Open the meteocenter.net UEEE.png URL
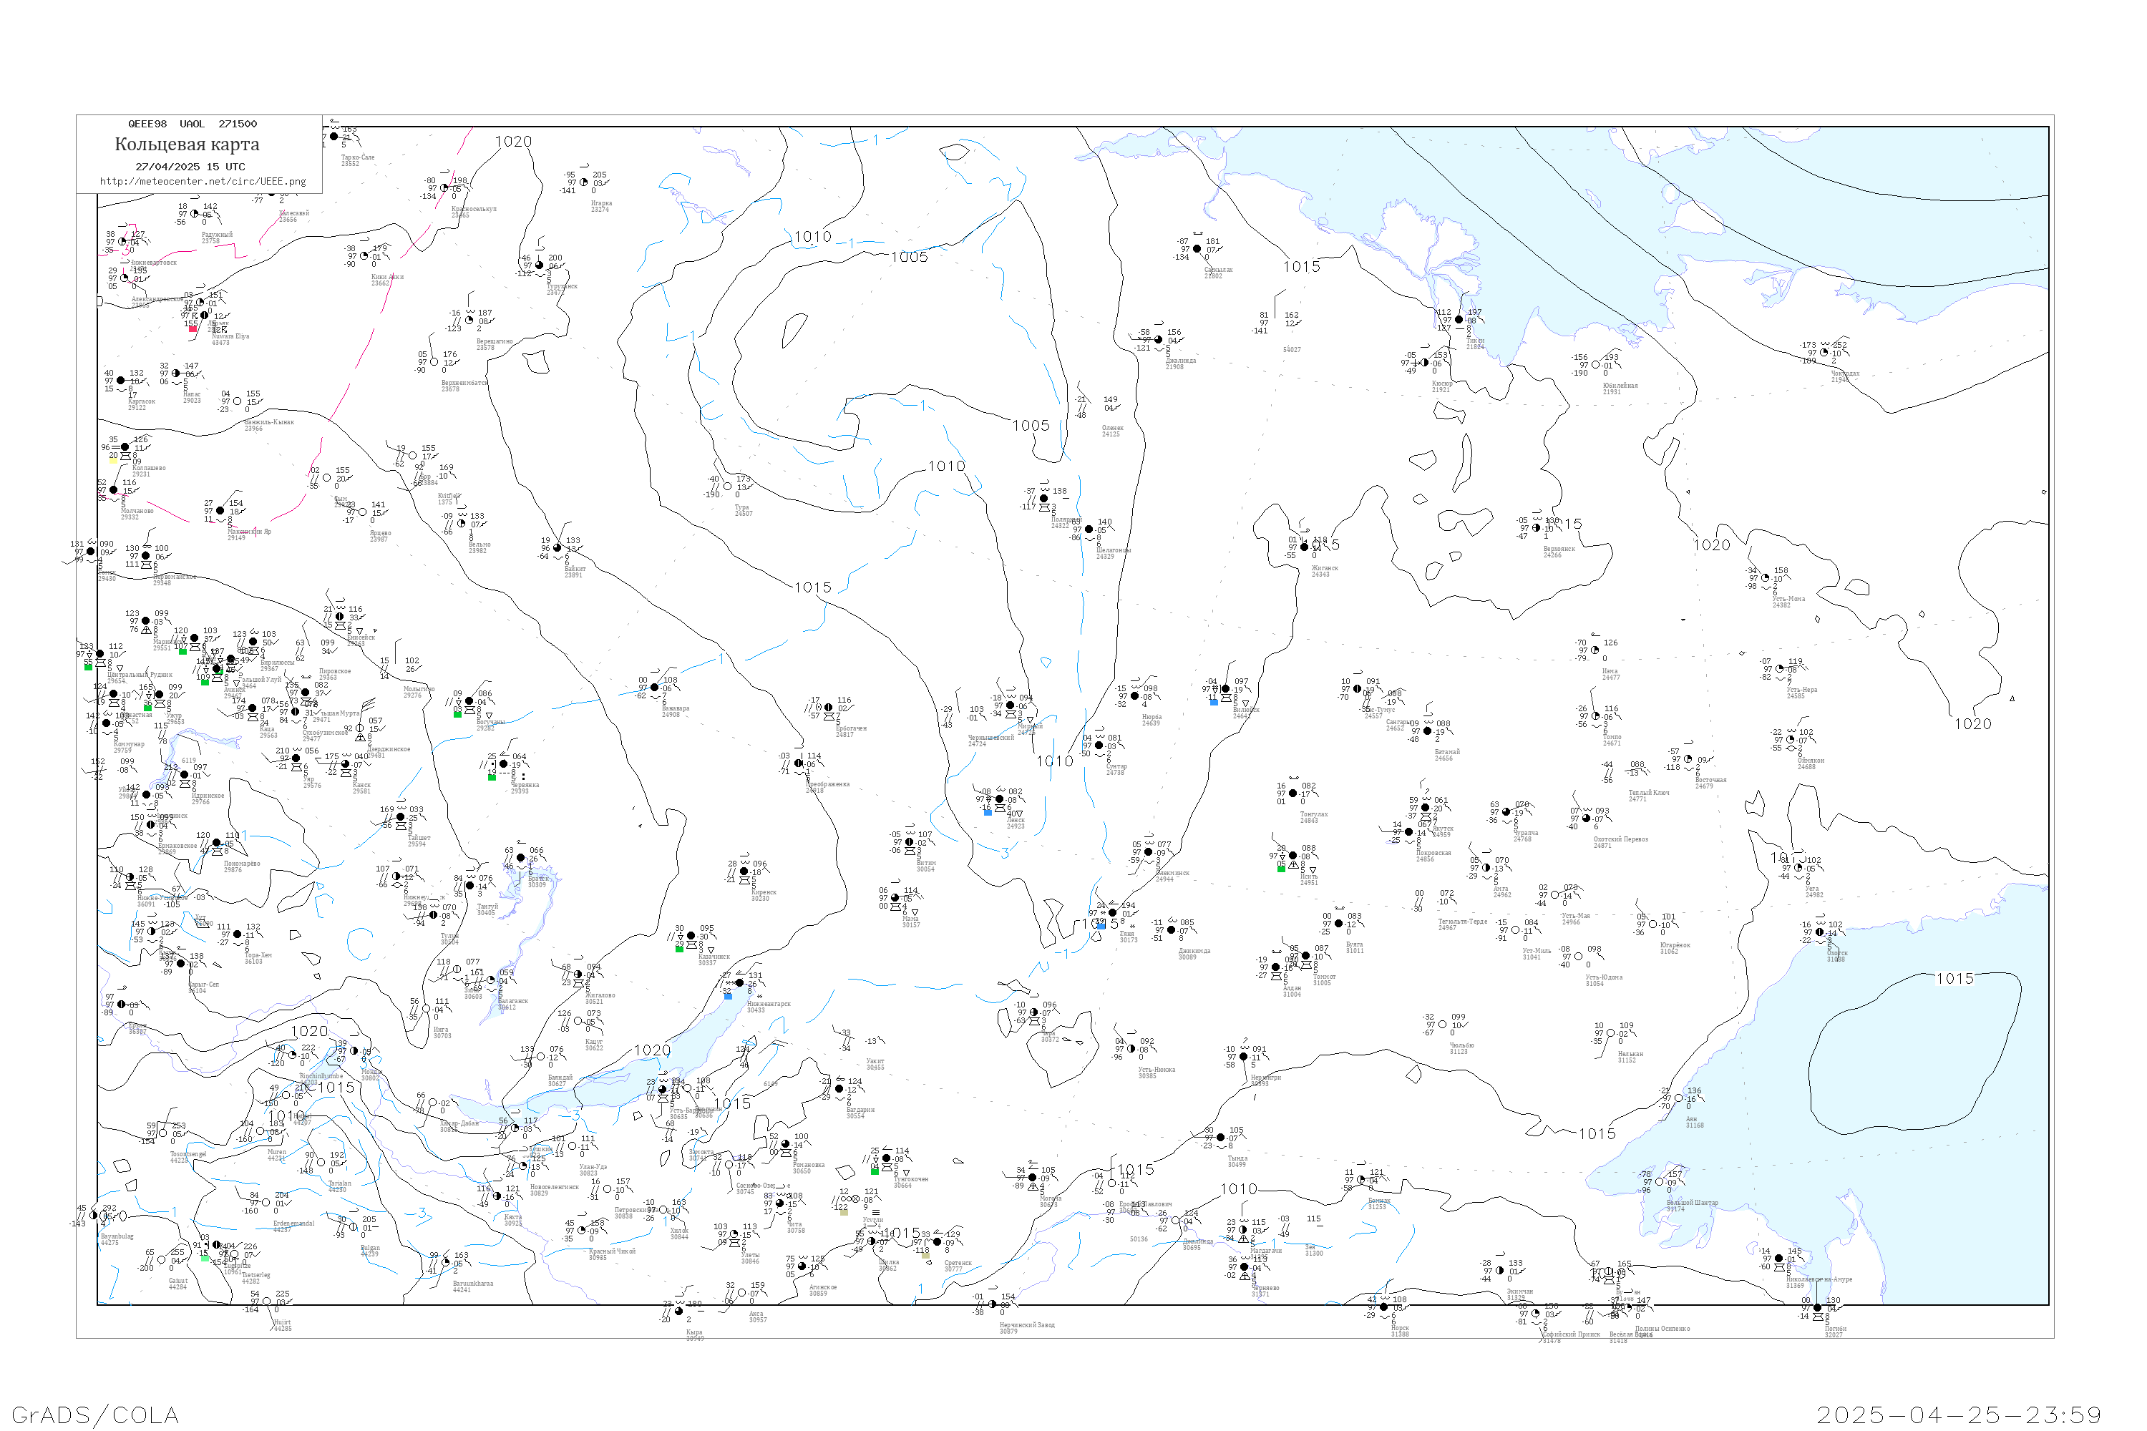2147x1431 pixels. click(x=203, y=181)
